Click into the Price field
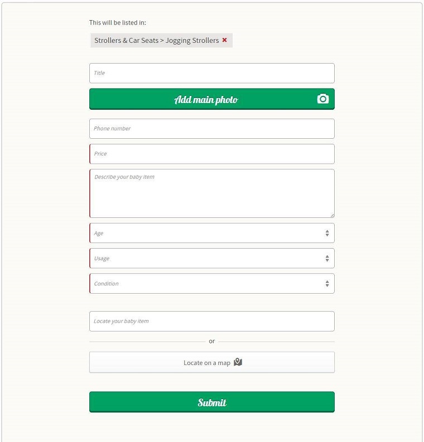 click(212, 154)
